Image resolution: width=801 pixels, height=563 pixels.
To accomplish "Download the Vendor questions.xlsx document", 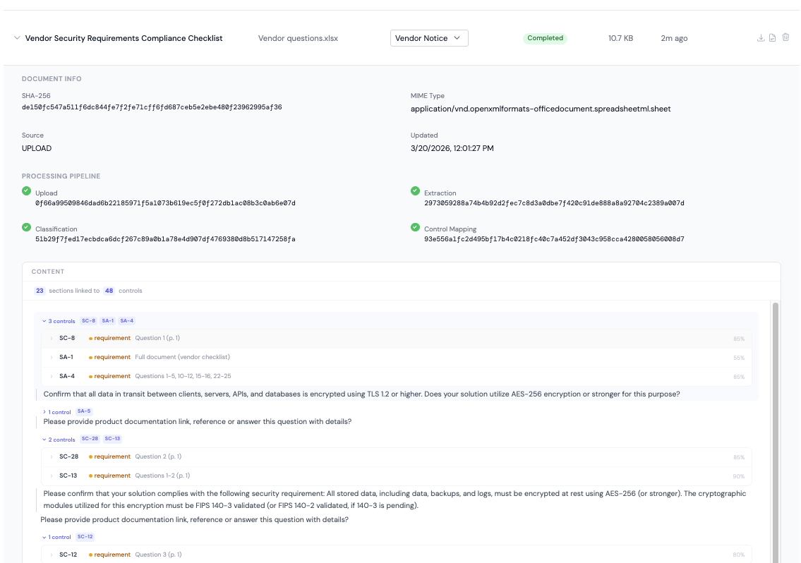I will click(x=761, y=38).
